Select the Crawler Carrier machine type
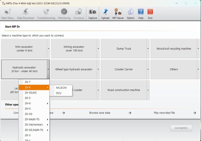This screenshot has height=141, width=201. [x=124, y=69]
